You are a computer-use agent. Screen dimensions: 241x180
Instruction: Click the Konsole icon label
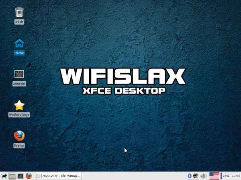pyautogui.click(x=19, y=84)
